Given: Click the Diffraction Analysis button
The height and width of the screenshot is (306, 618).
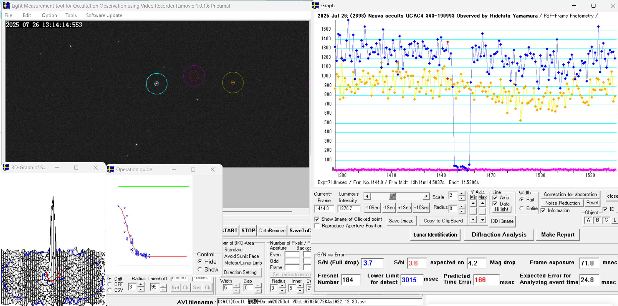Looking at the screenshot, I should click(x=499, y=235).
